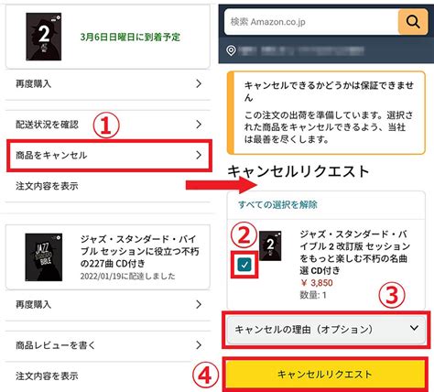
Task: Click yellow キャンセルリクエスト button
Action: coord(325,375)
